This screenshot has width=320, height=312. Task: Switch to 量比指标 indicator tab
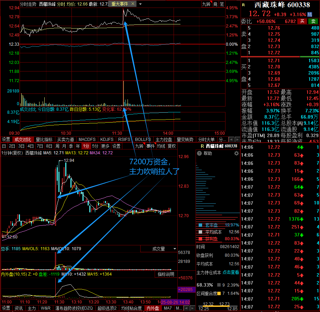pos(44,140)
